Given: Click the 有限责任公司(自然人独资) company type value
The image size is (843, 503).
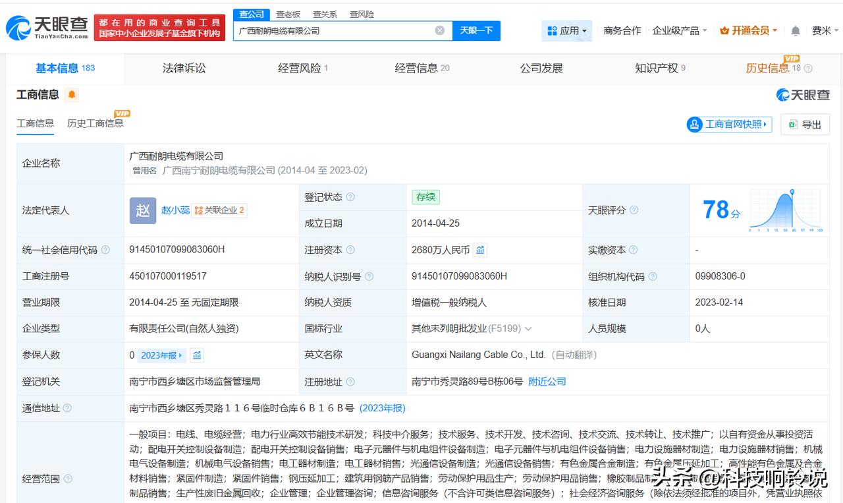Looking at the screenshot, I should coord(184,329).
